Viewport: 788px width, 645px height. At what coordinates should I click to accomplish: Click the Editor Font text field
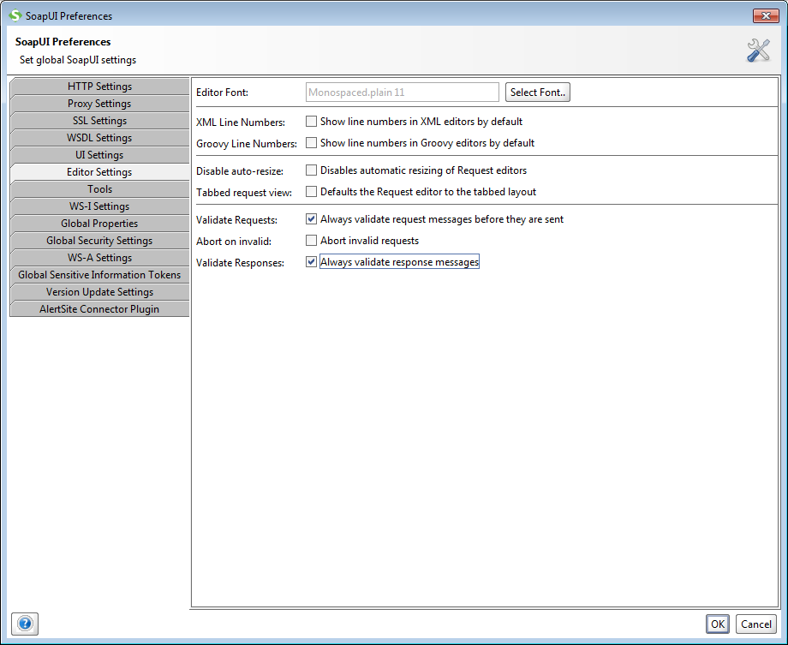click(402, 93)
